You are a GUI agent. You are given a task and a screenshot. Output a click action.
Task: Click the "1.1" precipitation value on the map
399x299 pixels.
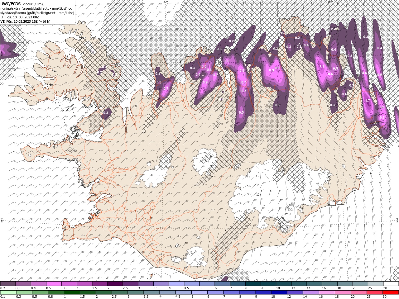pyautogui.click(x=322, y=67)
